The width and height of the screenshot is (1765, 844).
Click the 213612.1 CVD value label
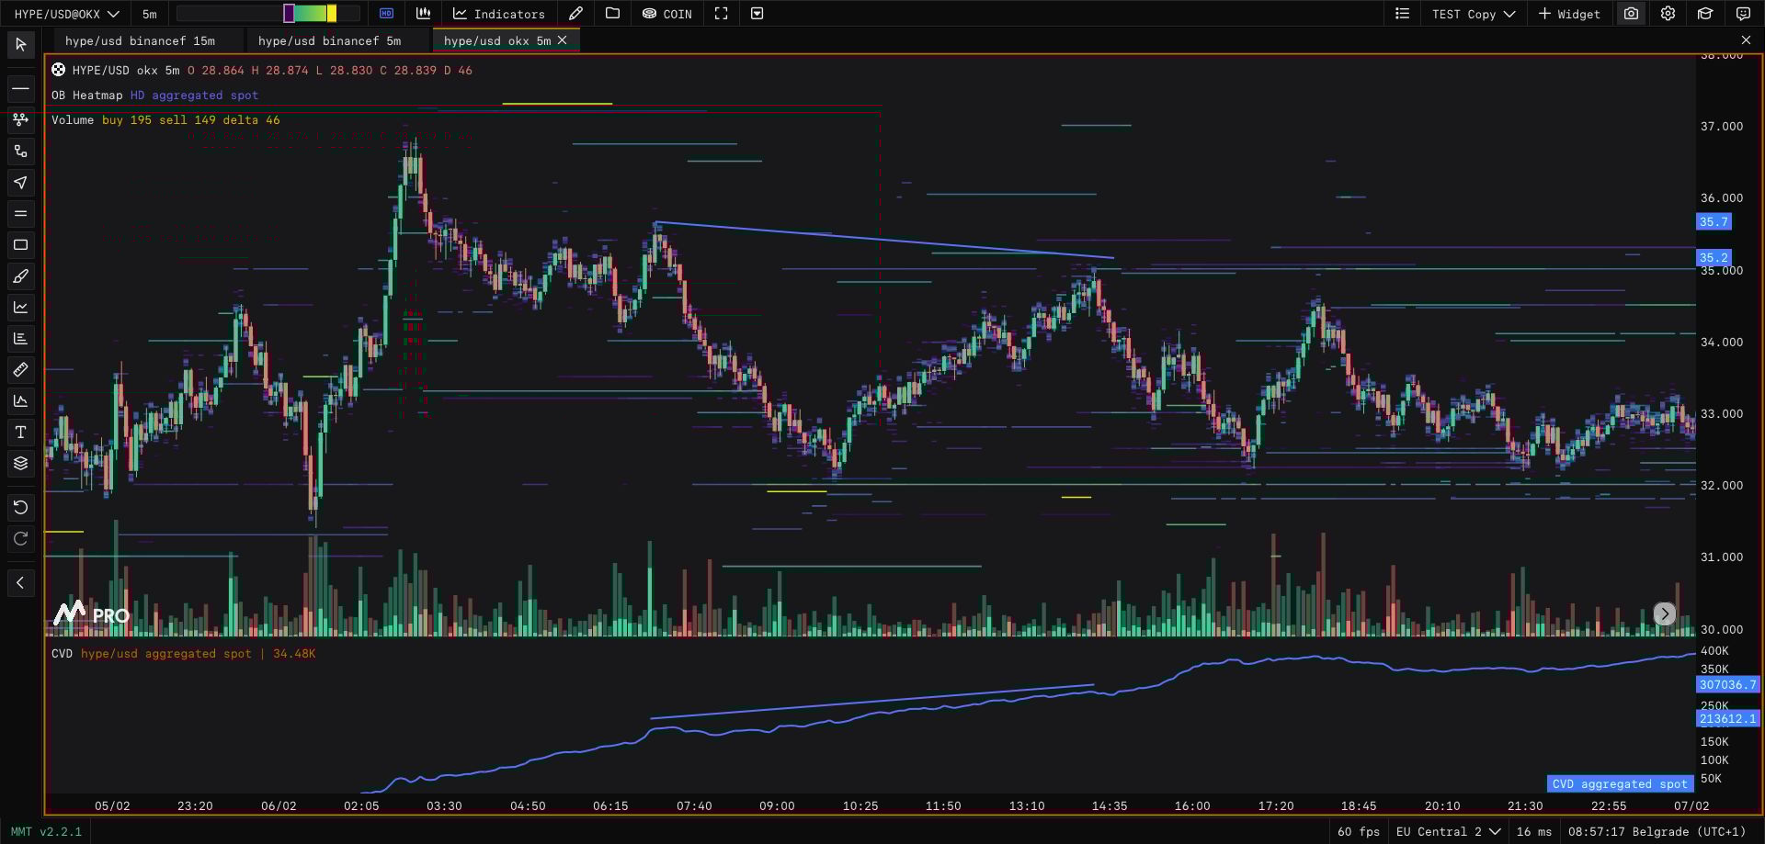click(x=1727, y=719)
